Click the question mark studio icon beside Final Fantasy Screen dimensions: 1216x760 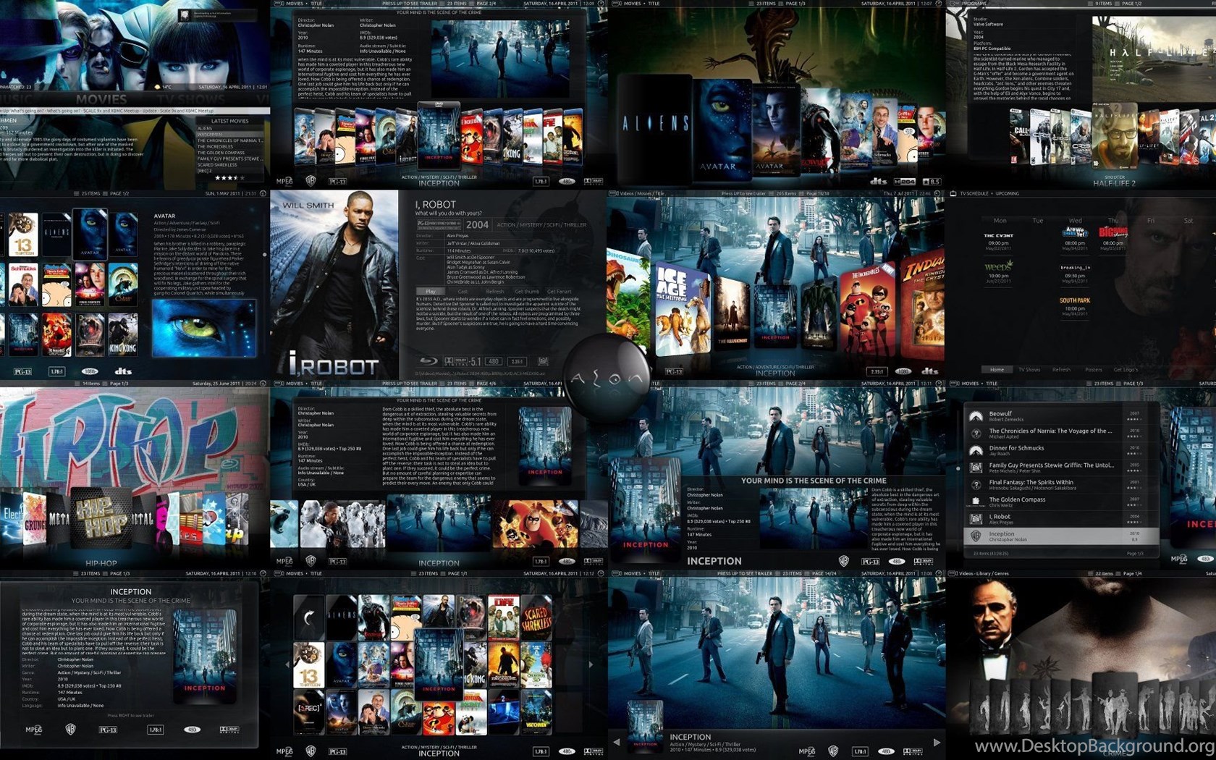click(976, 484)
